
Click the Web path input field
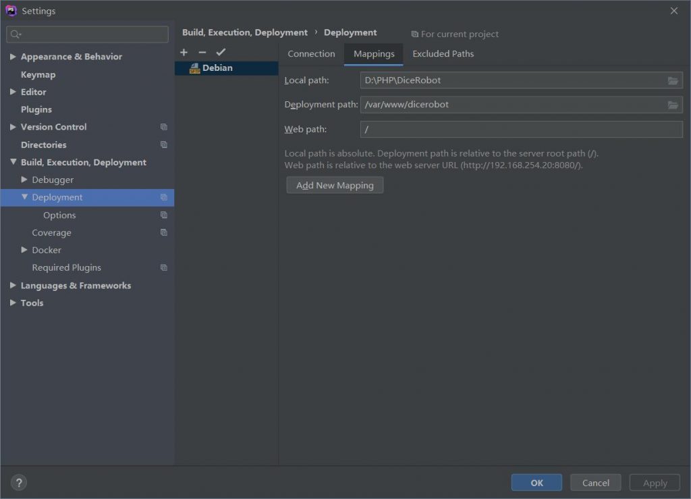[x=522, y=129]
